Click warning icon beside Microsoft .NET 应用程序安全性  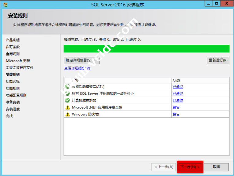(x=67, y=107)
